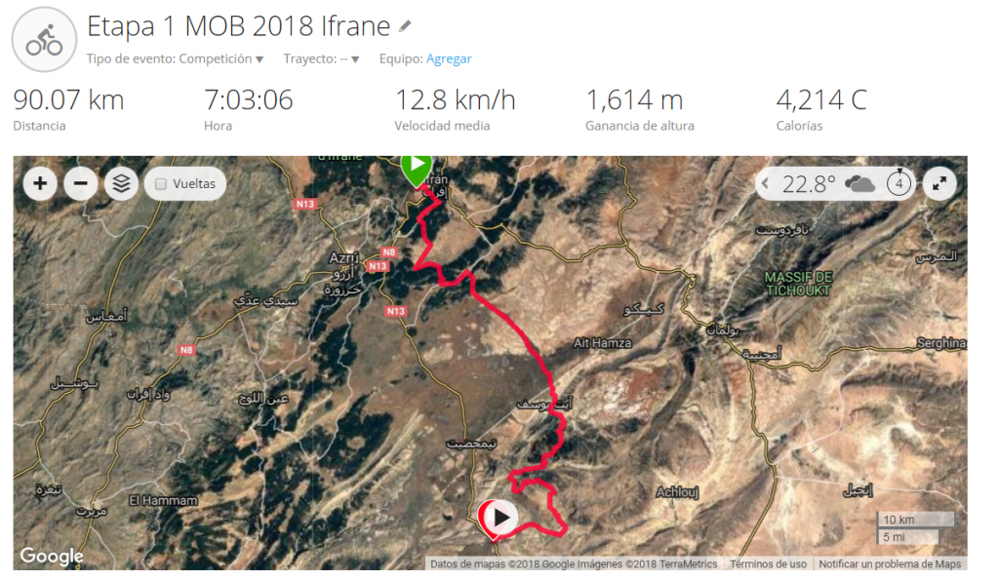999x581 pixels.
Task: Open the Trayecto dropdown
Action: [x=322, y=58]
